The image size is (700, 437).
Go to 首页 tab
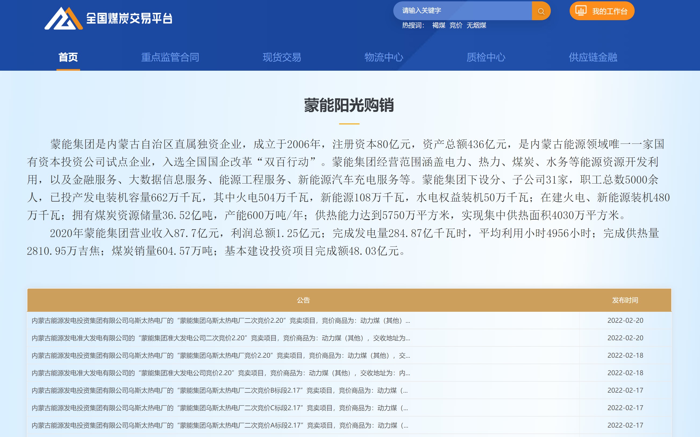pos(68,57)
